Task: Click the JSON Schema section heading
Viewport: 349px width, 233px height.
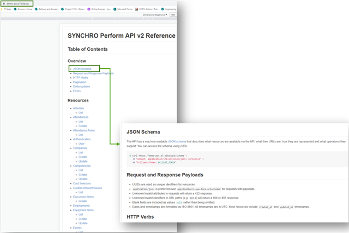Action: tap(143, 132)
